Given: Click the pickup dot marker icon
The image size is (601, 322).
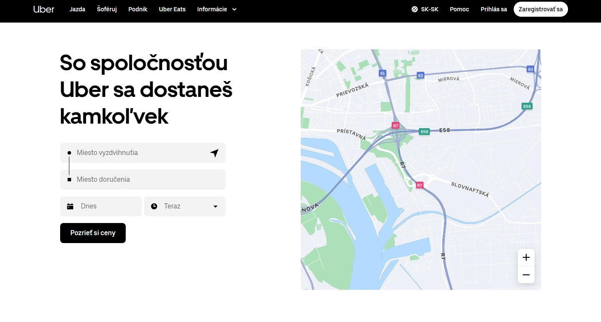Looking at the screenshot, I should click(69, 153).
